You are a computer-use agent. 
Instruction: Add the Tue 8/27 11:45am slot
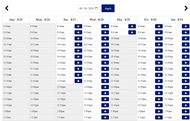[78, 81]
